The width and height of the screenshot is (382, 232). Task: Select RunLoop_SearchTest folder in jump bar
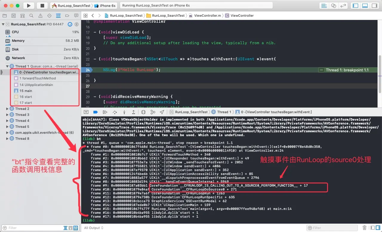pyautogui.click(x=166, y=16)
